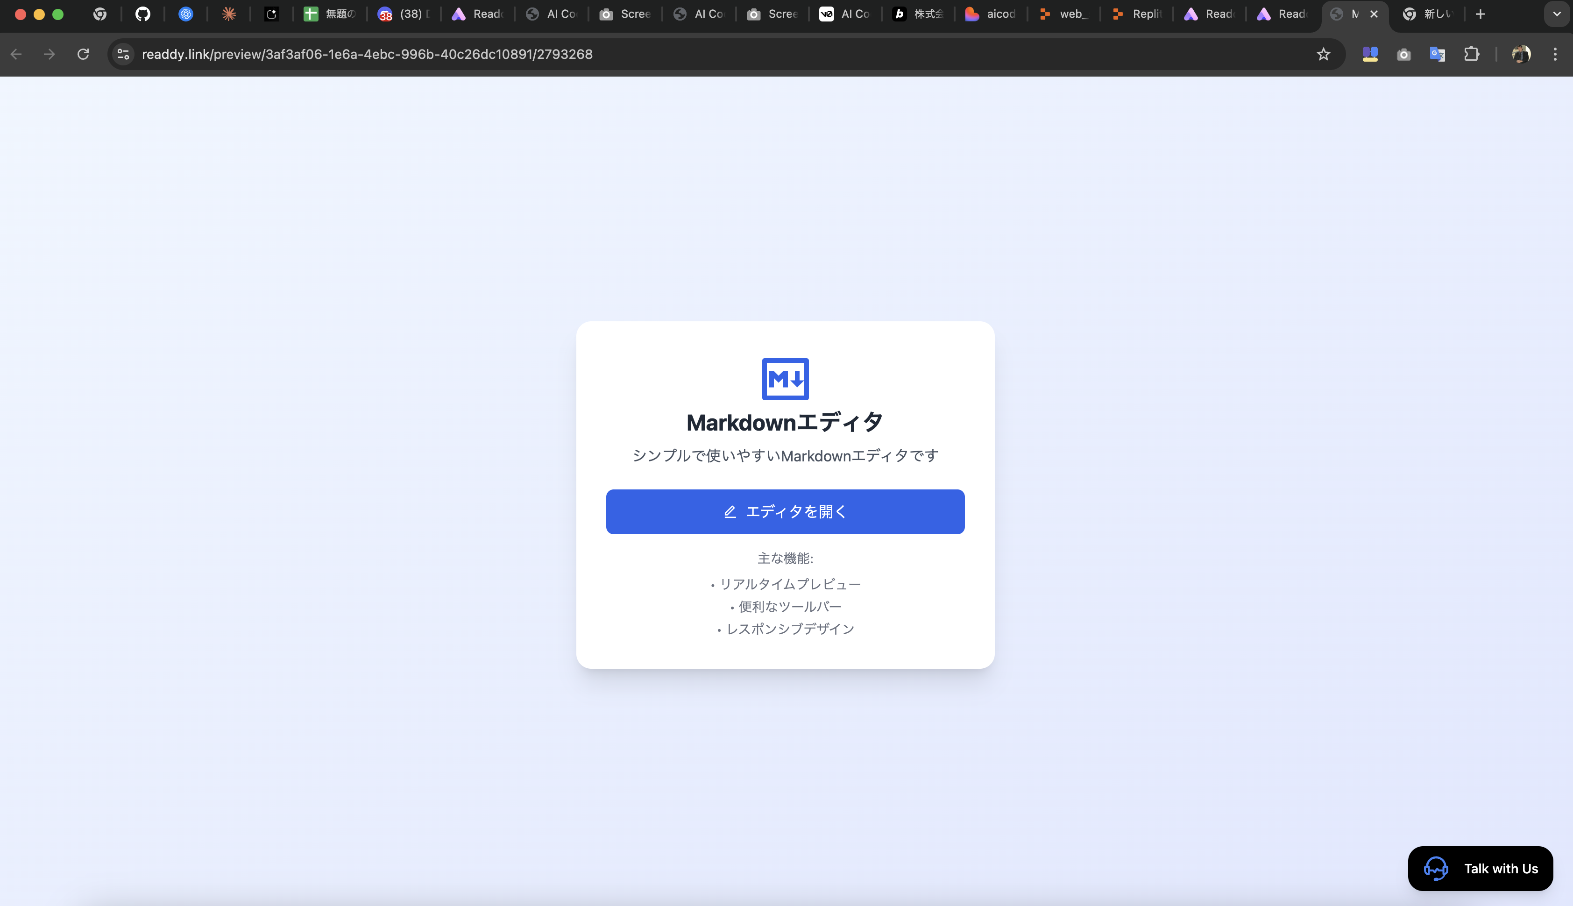Screen dimensions: 1573x906
Task: Open the Chrome three-dot menu
Action: 1555,54
